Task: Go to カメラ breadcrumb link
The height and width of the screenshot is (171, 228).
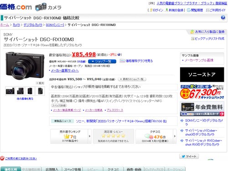Action: pyautogui.click(x=16, y=25)
